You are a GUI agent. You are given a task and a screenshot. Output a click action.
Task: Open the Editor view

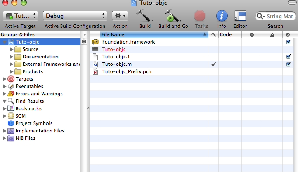click(x=240, y=16)
